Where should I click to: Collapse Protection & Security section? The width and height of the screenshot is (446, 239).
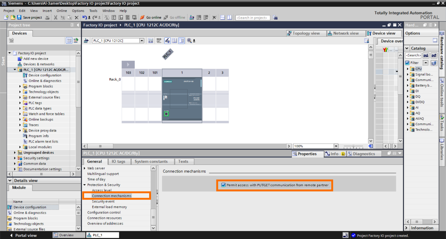tap(84, 185)
